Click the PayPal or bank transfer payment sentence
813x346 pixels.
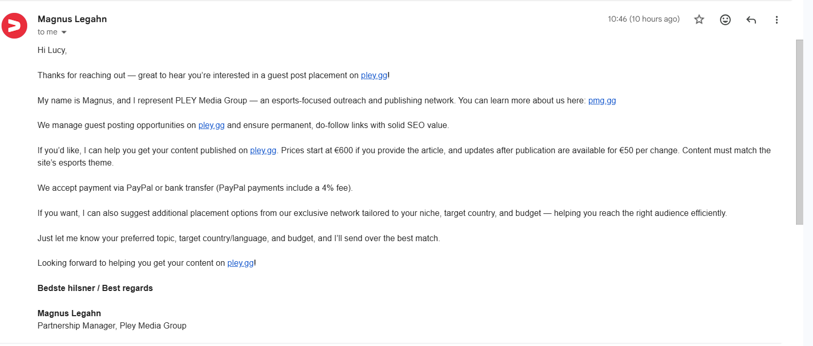point(195,188)
